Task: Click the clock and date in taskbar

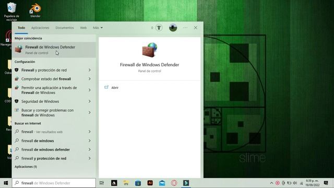Action: [x=313, y=183]
